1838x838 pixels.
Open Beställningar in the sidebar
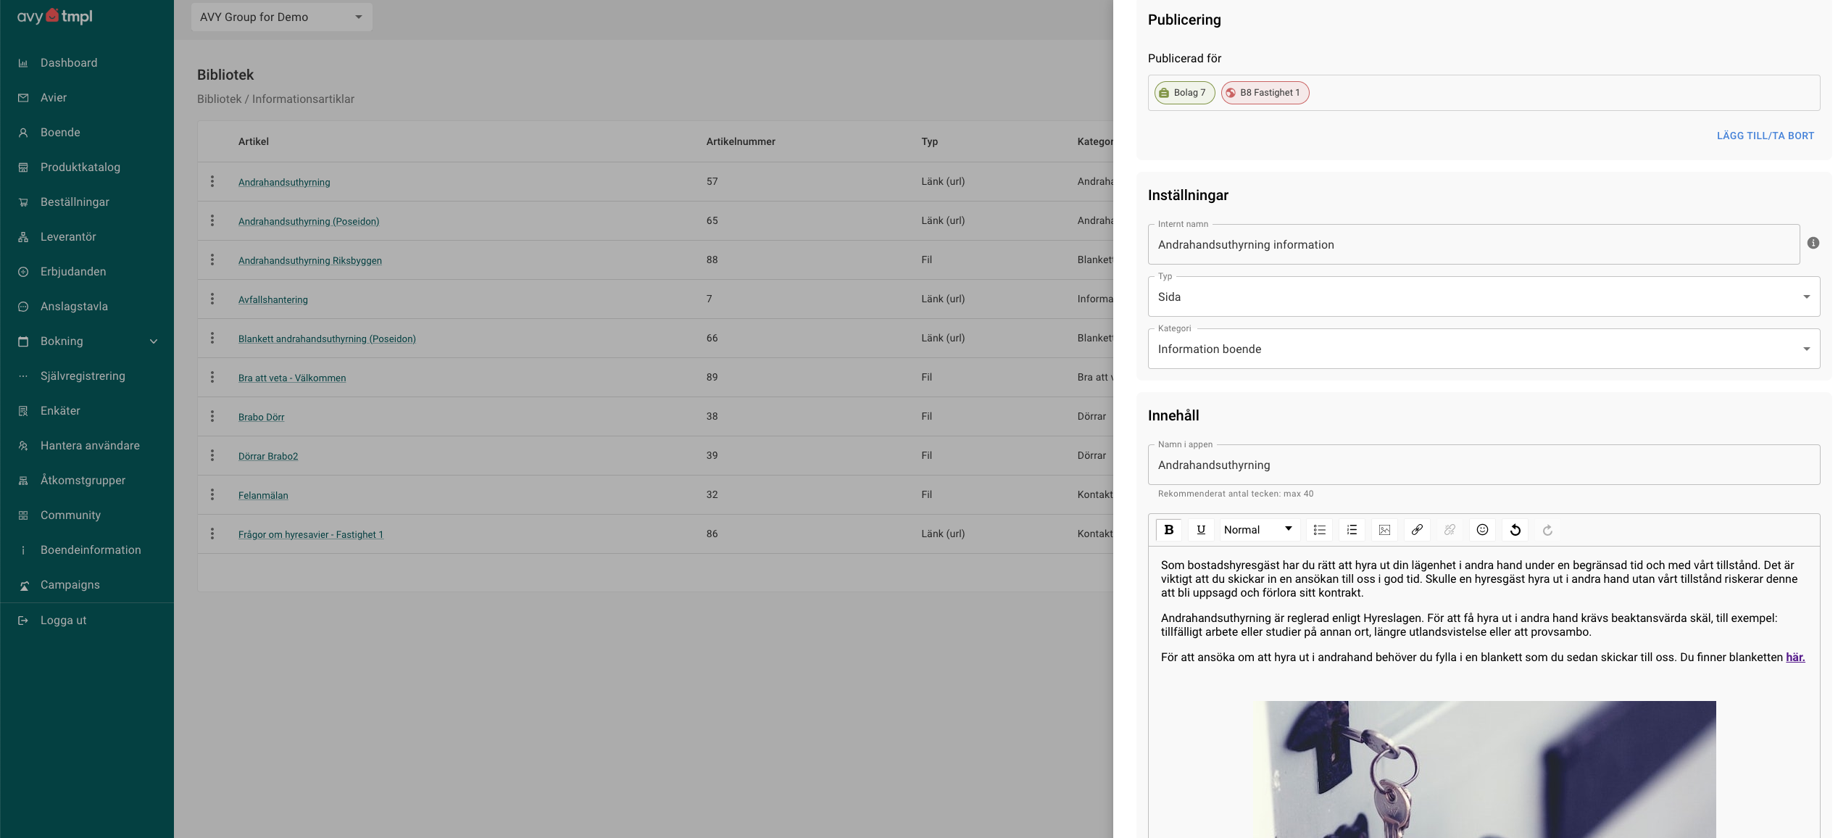click(x=87, y=202)
